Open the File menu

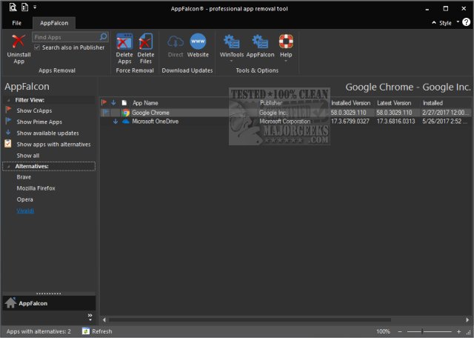[16, 23]
